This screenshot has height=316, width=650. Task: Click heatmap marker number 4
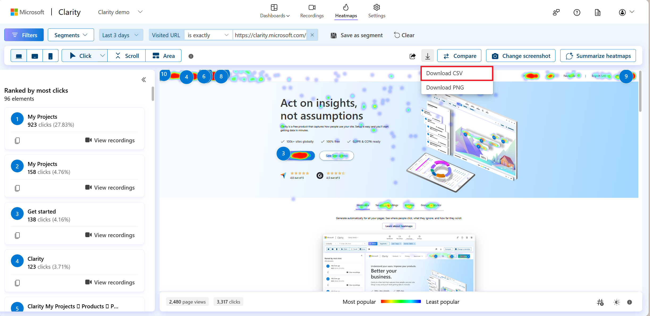pyautogui.click(x=186, y=77)
